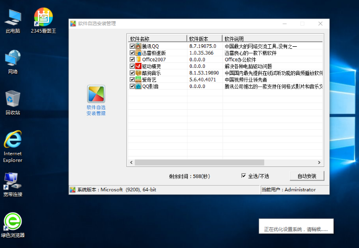
Task: Select the Internet Explorer desktop icon
Action: point(13,147)
